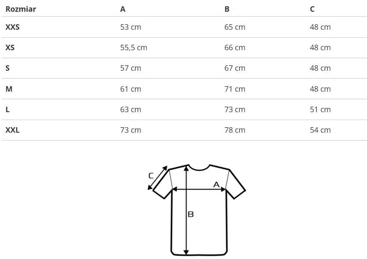
Task: Click column header A in the table
Action: 123,9
